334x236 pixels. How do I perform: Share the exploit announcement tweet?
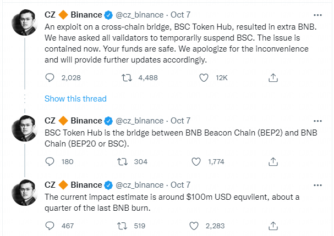tap(272, 78)
